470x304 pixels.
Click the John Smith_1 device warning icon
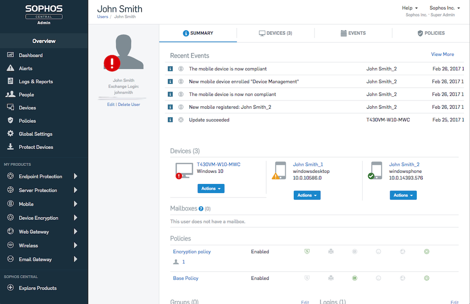pyautogui.click(x=275, y=176)
